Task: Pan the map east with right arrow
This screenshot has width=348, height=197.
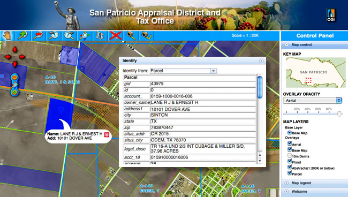Action: tap(22, 57)
